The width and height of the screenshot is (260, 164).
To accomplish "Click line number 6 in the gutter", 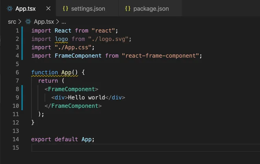I will [x=17, y=73].
